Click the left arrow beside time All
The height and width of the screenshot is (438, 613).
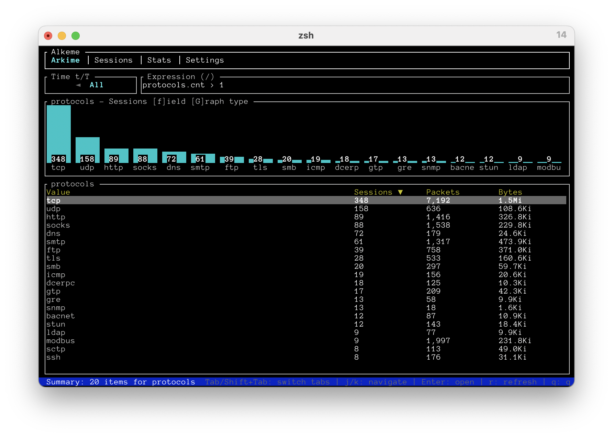coord(78,85)
